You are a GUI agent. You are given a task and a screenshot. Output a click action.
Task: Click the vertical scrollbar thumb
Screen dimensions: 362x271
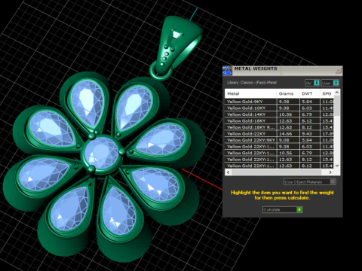337,105
